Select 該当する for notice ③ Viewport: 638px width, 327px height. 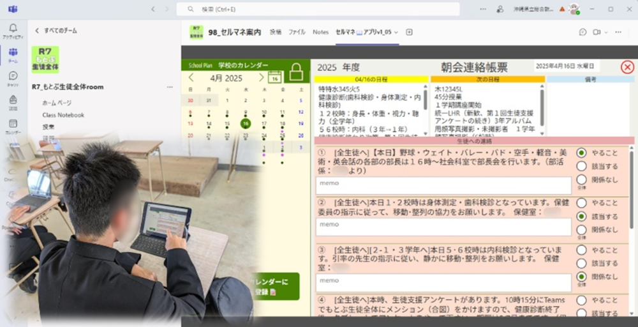582,264
